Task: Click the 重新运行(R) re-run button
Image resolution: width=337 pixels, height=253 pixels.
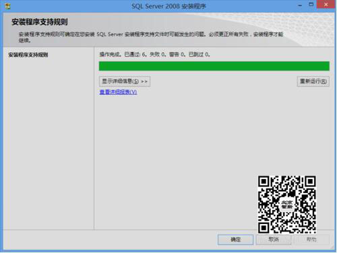Action: 313,81
